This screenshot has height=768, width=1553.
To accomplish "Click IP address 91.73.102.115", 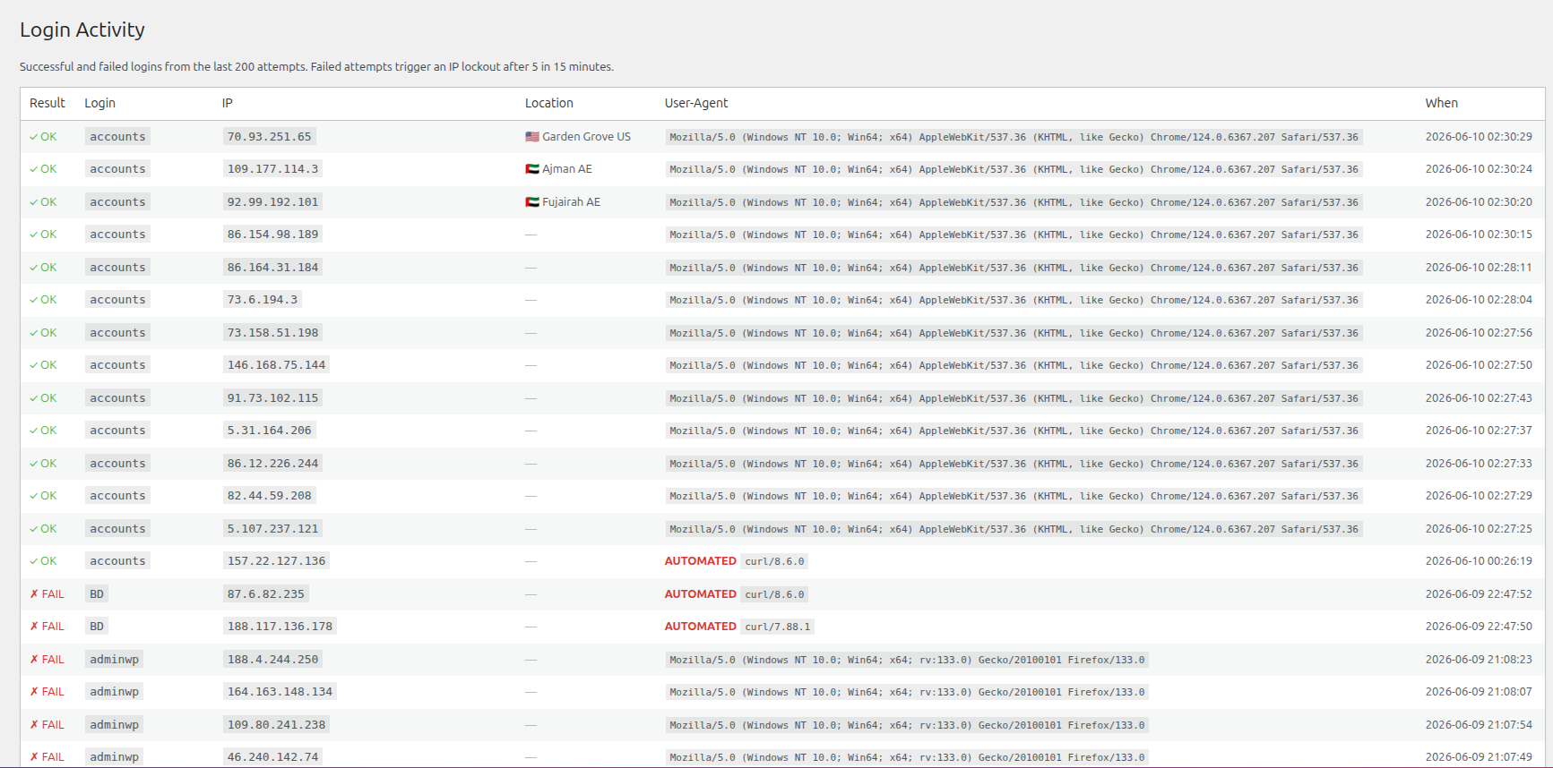I will 273,398.
